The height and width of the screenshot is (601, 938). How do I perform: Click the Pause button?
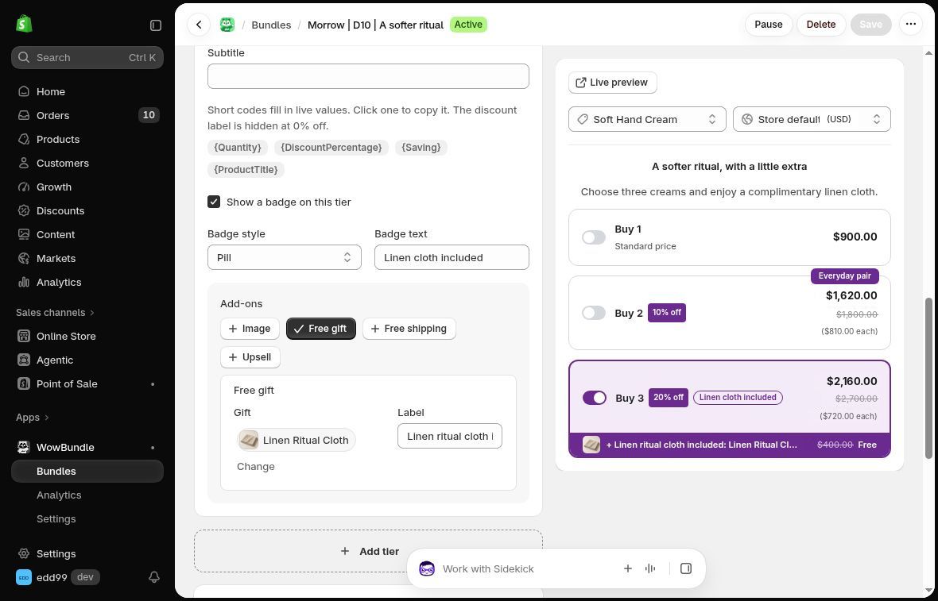[768, 25]
